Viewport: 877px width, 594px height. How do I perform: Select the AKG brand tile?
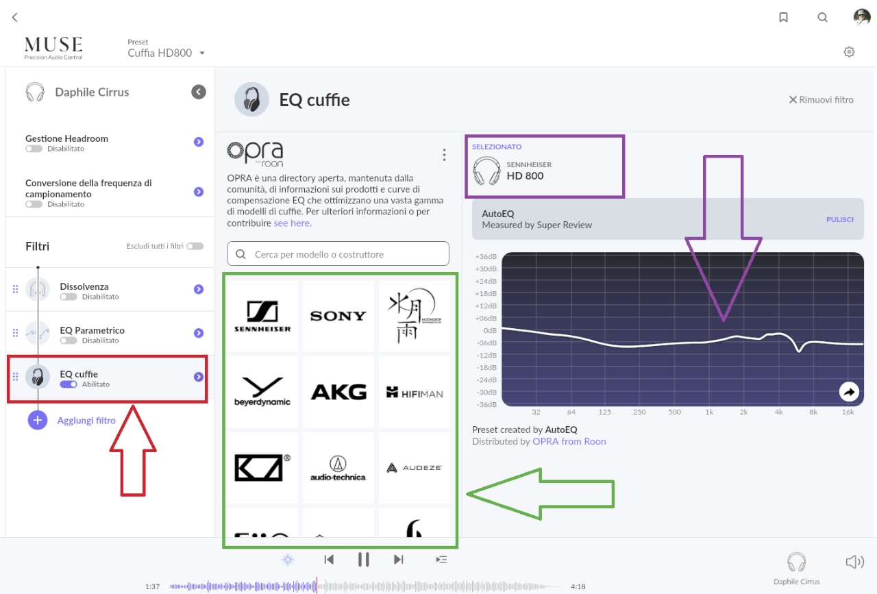point(338,391)
